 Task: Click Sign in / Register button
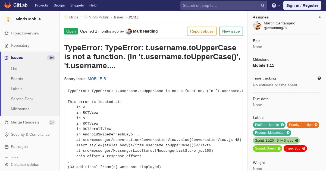(x=302, y=5)
